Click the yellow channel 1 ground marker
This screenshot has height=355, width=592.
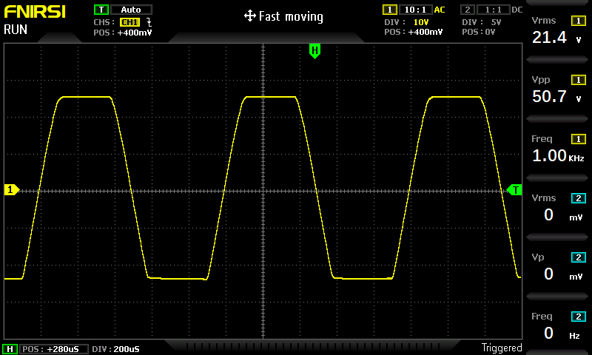point(12,189)
